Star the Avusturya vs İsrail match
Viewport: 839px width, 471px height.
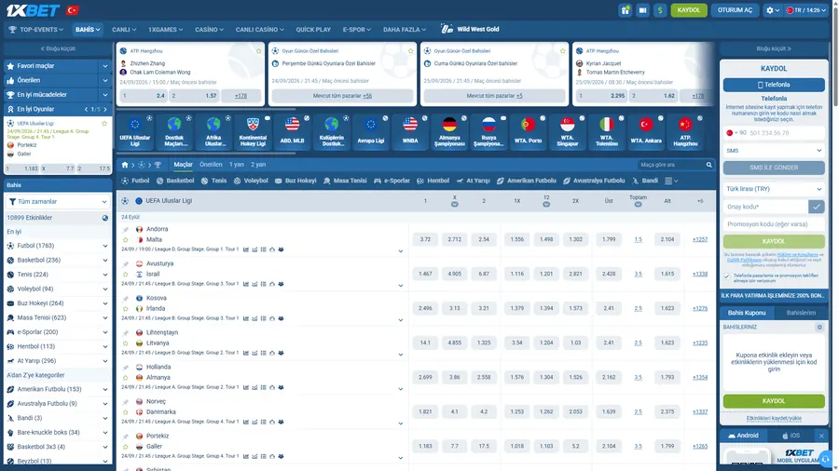[126, 274]
